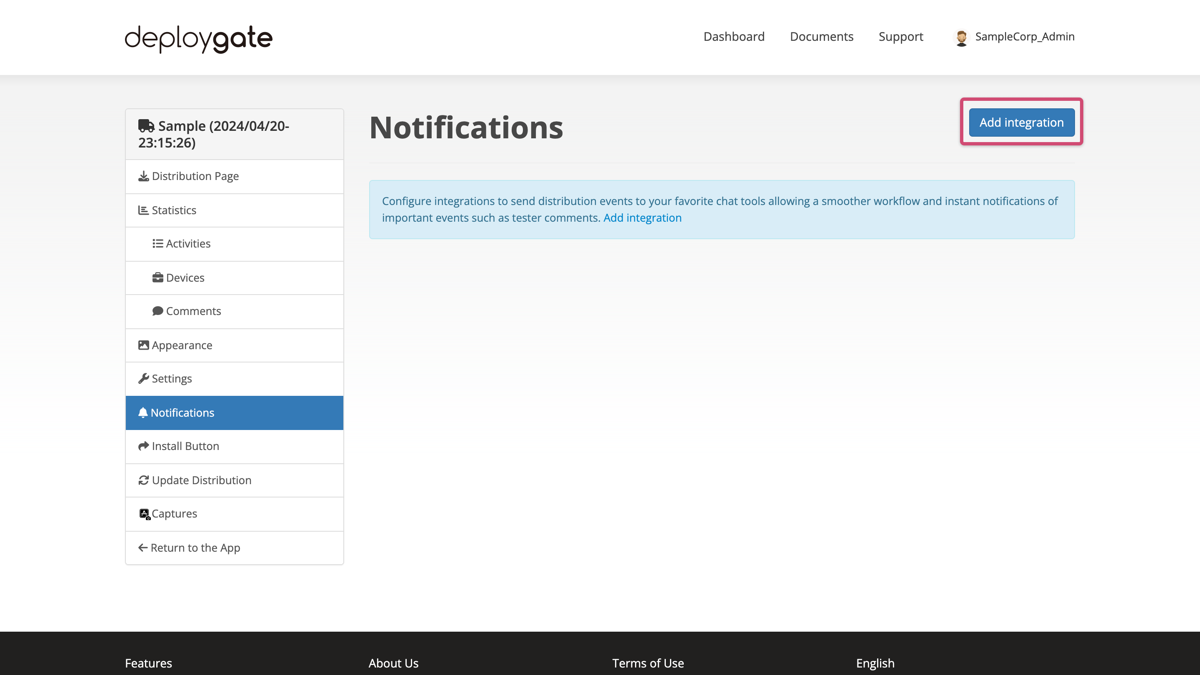The height and width of the screenshot is (675, 1200).
Task: Click the Captures sidebar item
Action: [x=234, y=513]
